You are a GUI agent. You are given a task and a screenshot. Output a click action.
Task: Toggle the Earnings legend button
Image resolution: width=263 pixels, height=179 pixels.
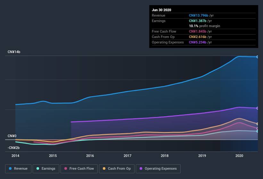point(46,169)
